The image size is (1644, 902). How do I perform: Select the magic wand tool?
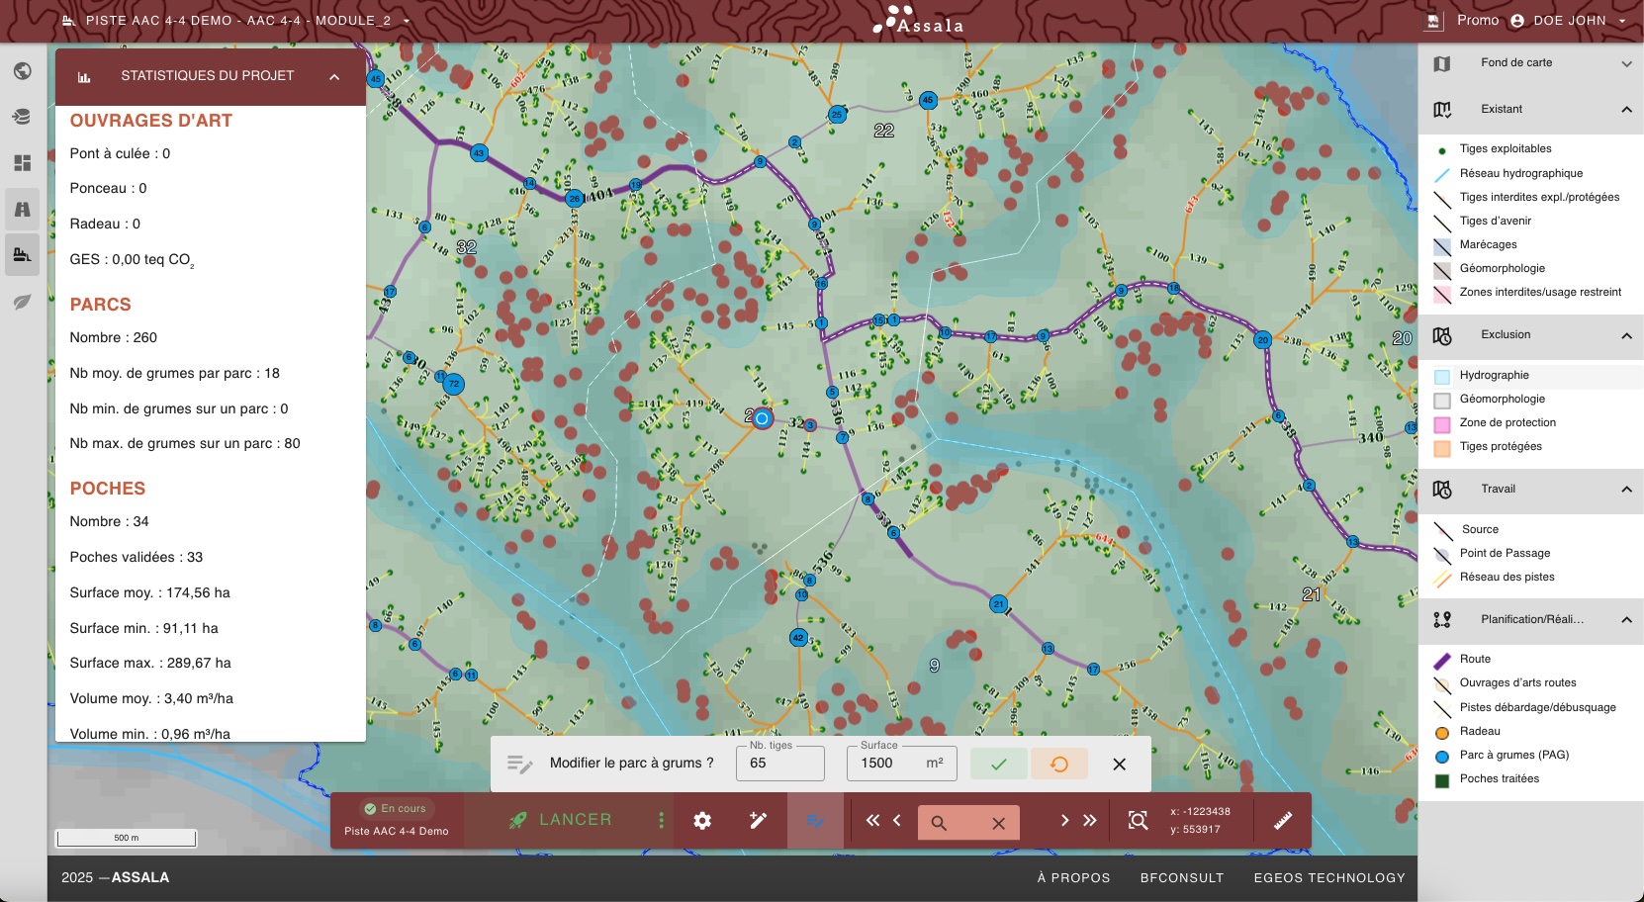pyautogui.click(x=759, y=821)
